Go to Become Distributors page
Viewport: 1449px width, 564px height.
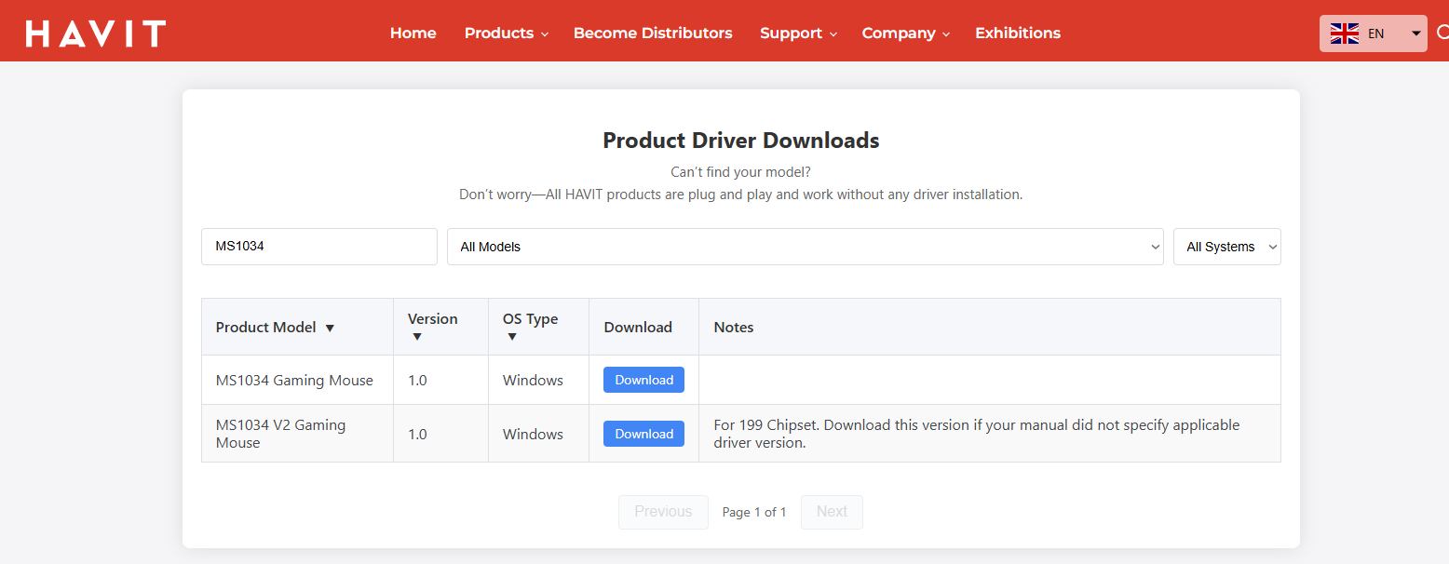tap(653, 33)
